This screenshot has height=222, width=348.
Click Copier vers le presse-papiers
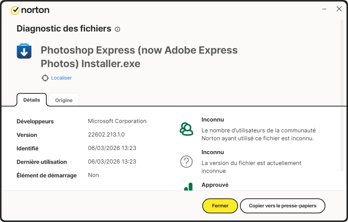coord(282,205)
